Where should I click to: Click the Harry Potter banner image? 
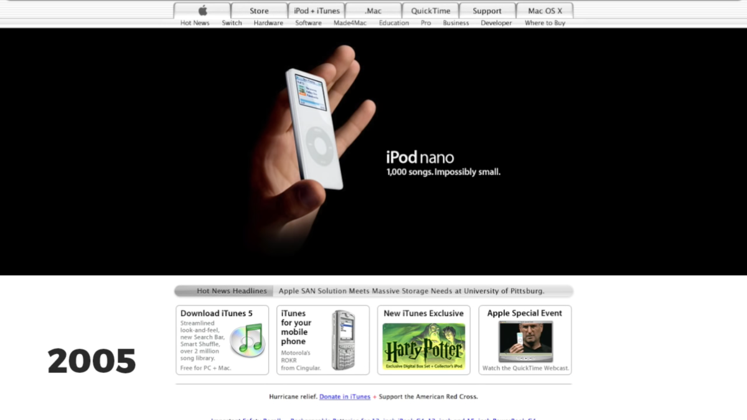[423, 347]
